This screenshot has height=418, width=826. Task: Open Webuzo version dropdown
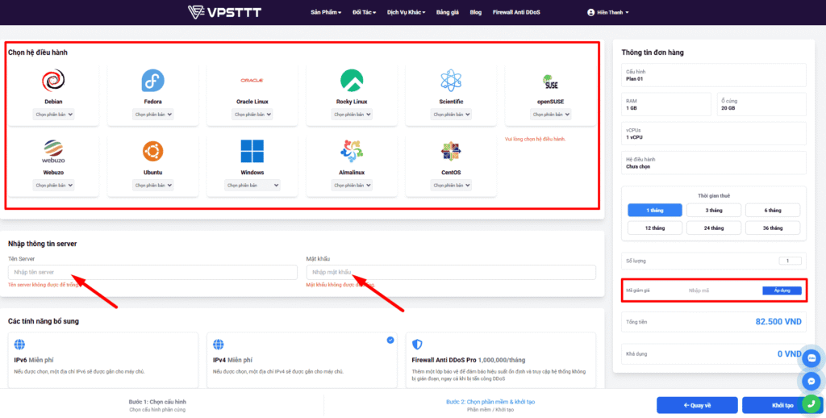(x=53, y=186)
